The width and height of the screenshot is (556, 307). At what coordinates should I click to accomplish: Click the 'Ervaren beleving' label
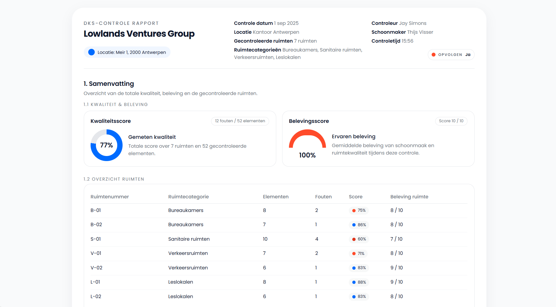[x=353, y=136]
